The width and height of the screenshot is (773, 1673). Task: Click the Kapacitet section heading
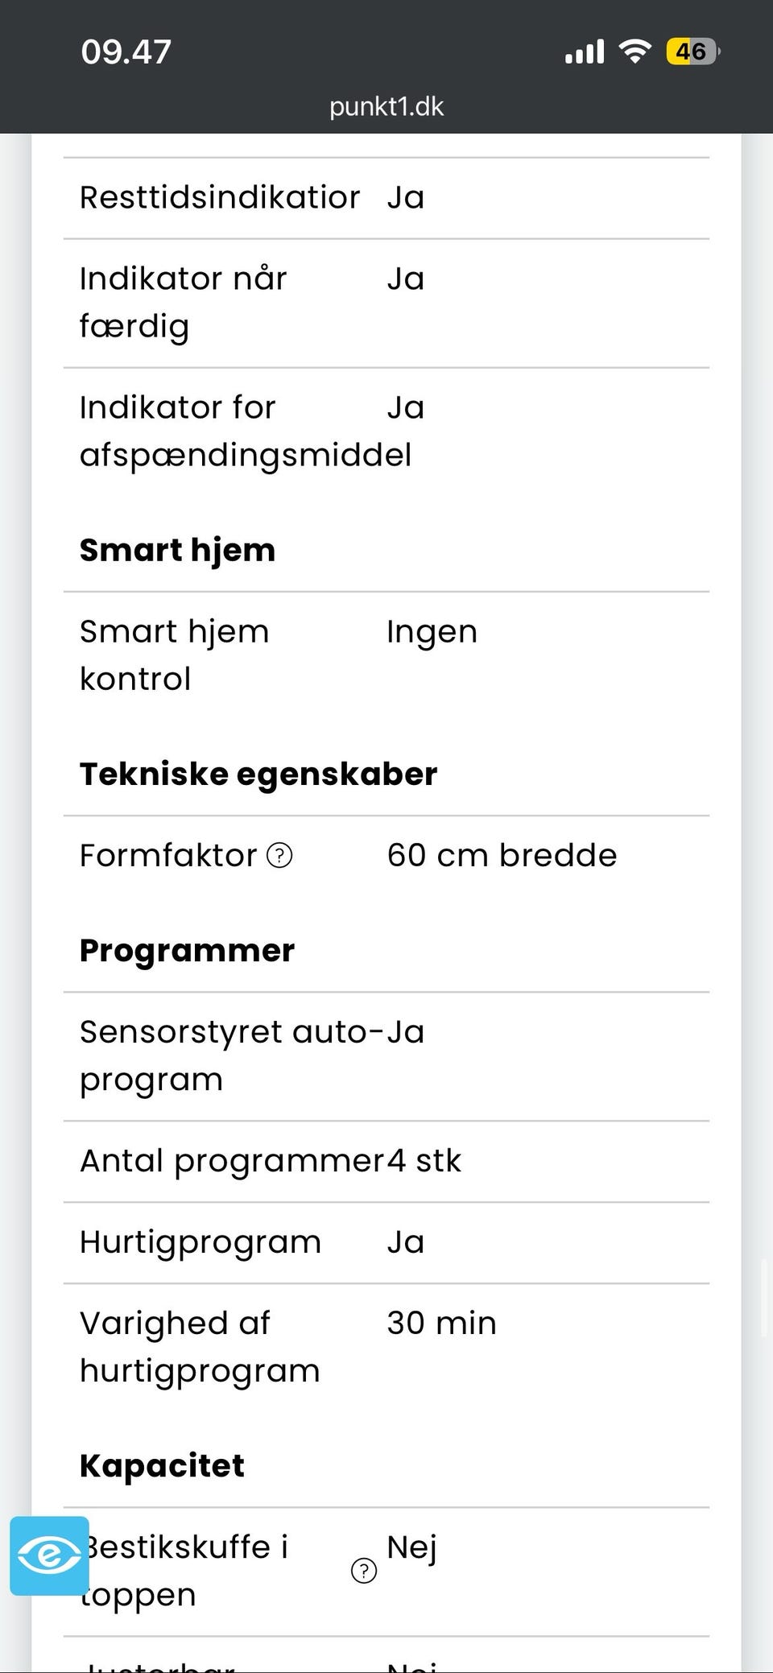click(162, 1466)
